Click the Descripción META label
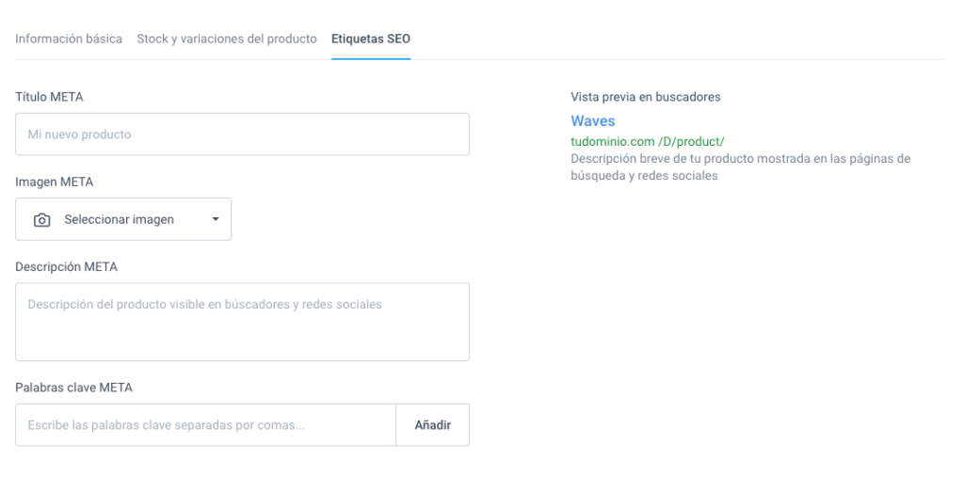 (x=67, y=267)
